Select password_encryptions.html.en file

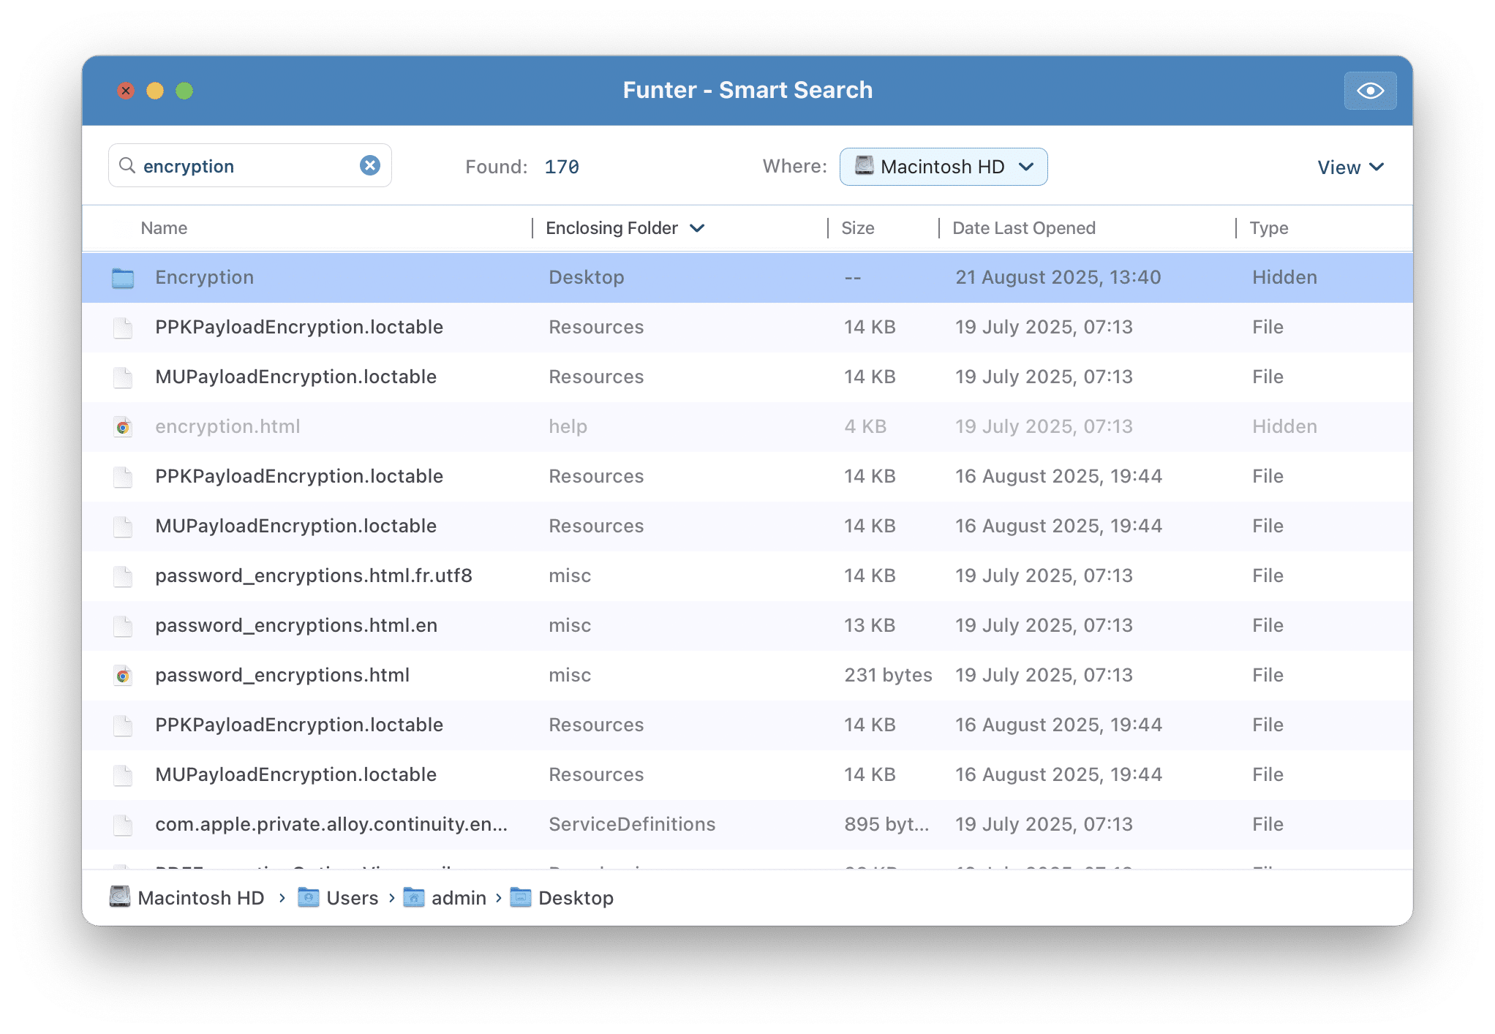(x=296, y=625)
